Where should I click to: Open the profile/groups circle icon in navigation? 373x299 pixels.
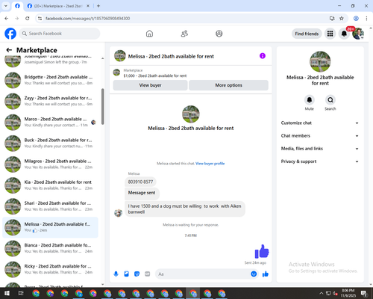click(219, 34)
